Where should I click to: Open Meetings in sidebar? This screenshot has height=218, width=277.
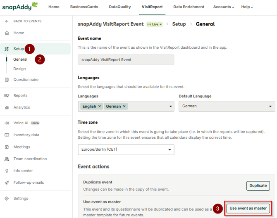pyautogui.click(x=22, y=147)
